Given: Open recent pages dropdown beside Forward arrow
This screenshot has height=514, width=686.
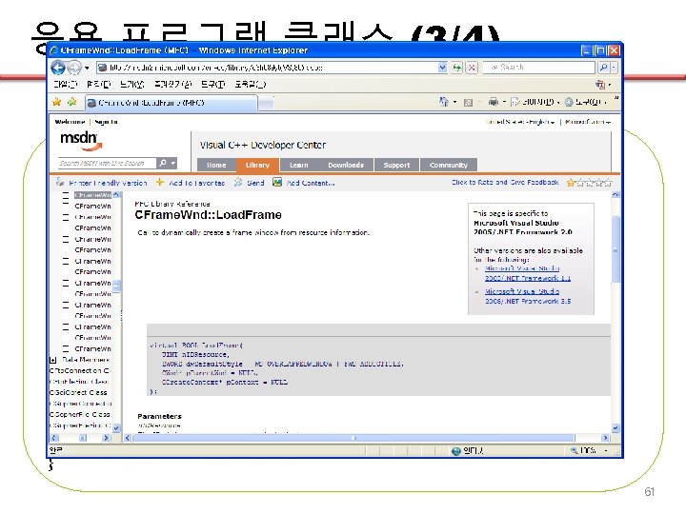Looking at the screenshot, I should click(x=87, y=68).
